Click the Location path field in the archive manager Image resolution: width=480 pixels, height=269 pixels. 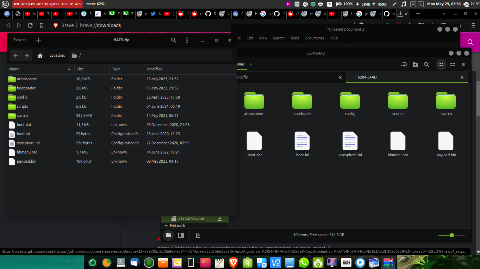pyautogui.click(x=150, y=56)
